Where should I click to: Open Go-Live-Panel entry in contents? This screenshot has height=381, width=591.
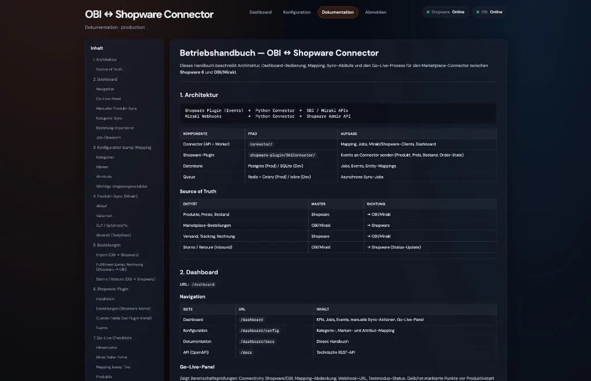tap(108, 99)
